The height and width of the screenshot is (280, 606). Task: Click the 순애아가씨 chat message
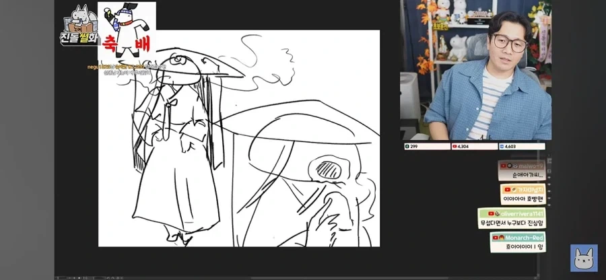[527, 175]
